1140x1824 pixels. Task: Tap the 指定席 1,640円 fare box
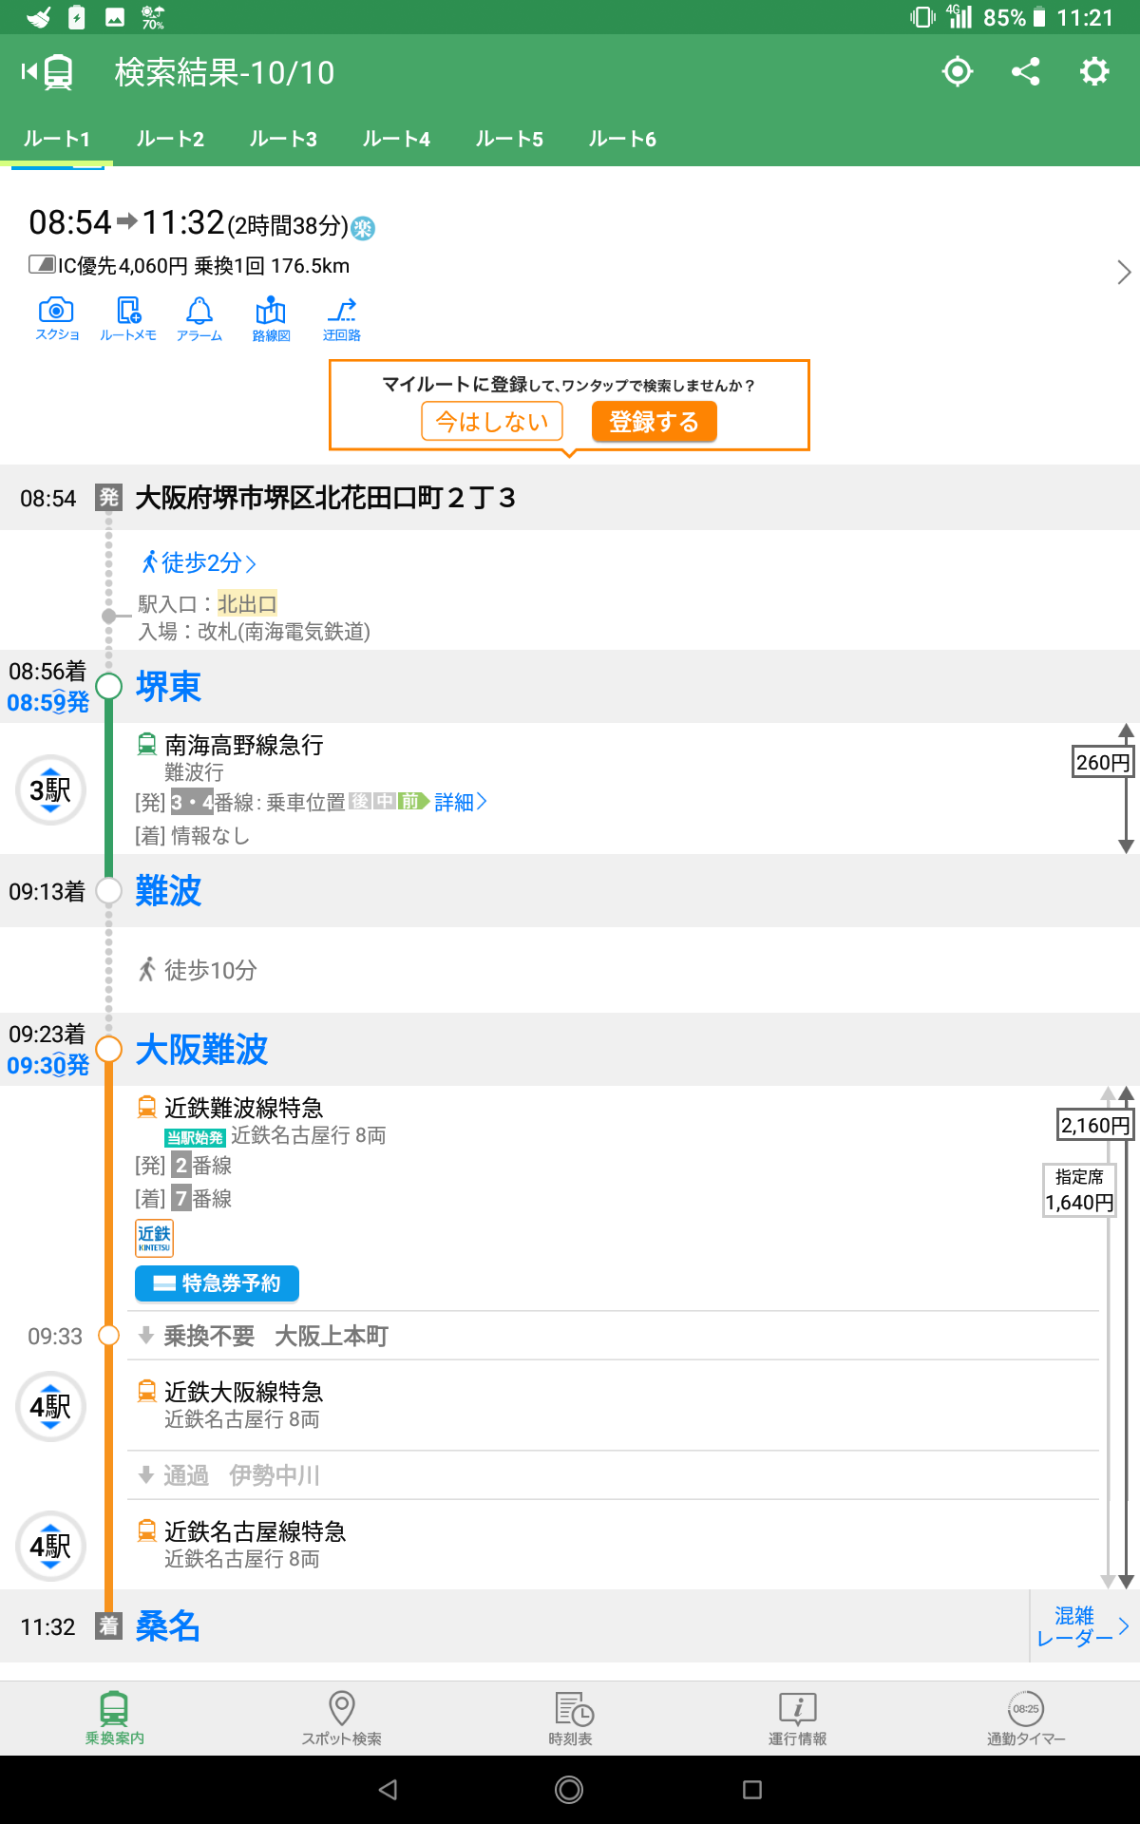point(1079,1190)
